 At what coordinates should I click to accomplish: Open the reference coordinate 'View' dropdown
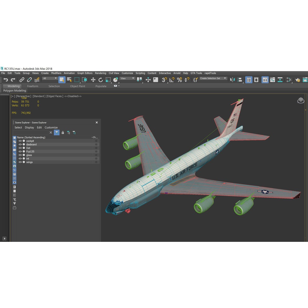(x=127, y=78)
